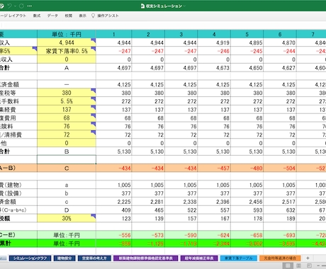Click the 操作アシスト search field

pos(108,16)
